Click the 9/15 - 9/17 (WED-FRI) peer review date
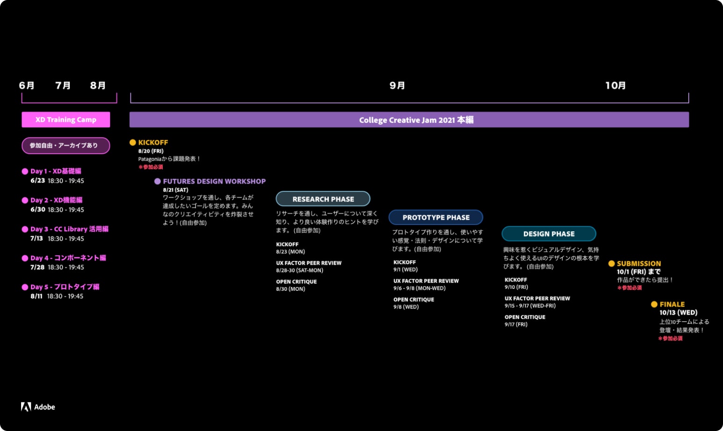This screenshot has width=723, height=431. [x=530, y=306]
